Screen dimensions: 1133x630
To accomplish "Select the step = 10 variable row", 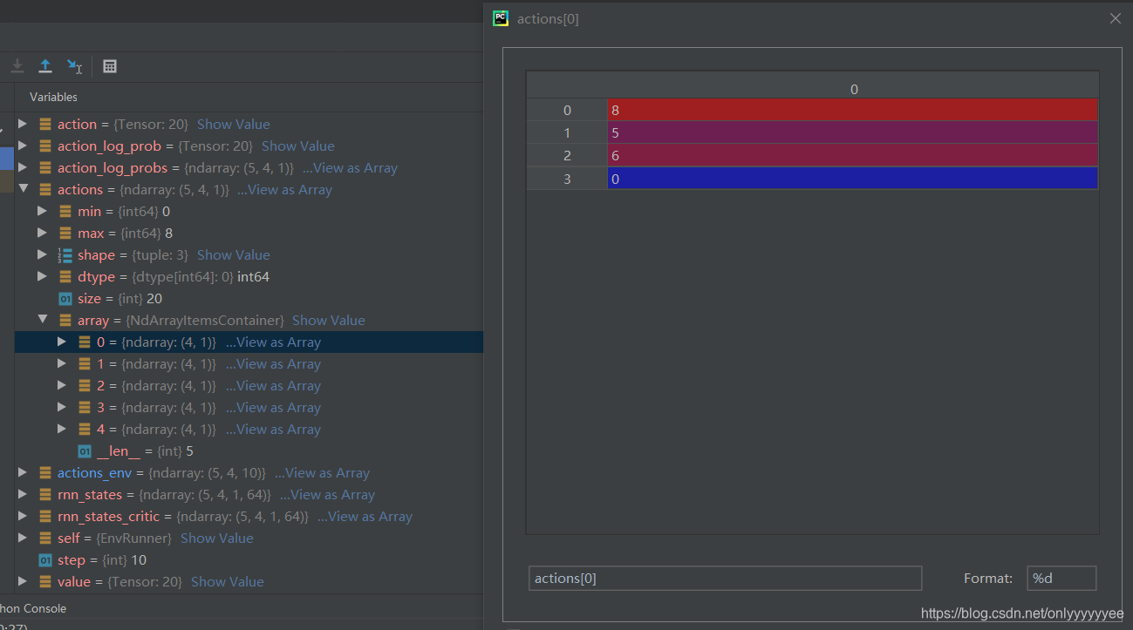I will (249, 560).
